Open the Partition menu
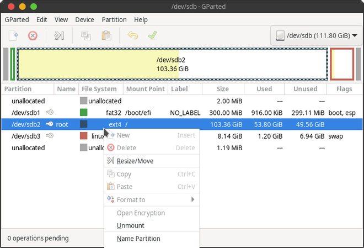 [x=114, y=20]
